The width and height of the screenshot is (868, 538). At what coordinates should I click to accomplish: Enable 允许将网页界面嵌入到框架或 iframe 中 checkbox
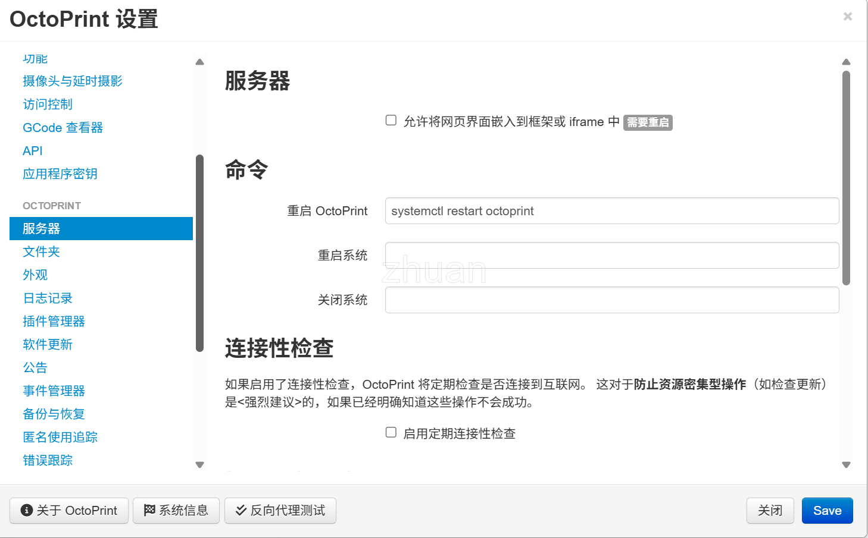click(x=391, y=121)
